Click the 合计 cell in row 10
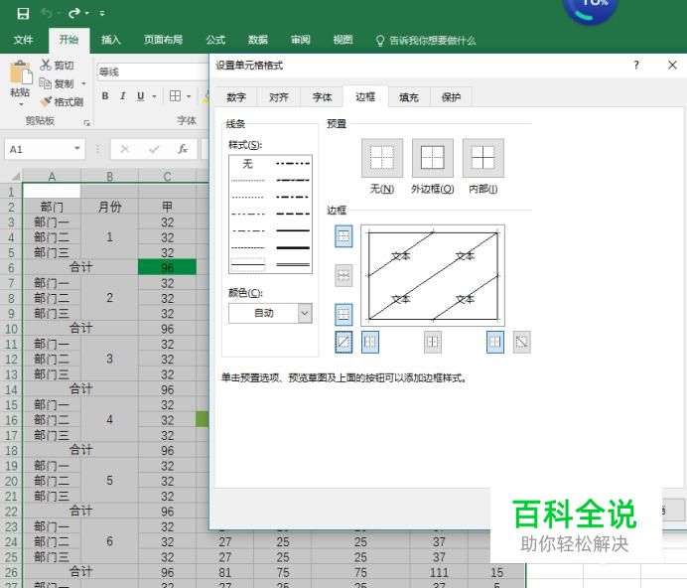The height and width of the screenshot is (588, 687). tap(80, 329)
